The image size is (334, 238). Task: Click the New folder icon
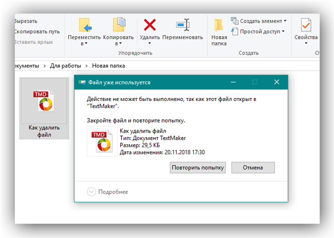tap(219, 26)
